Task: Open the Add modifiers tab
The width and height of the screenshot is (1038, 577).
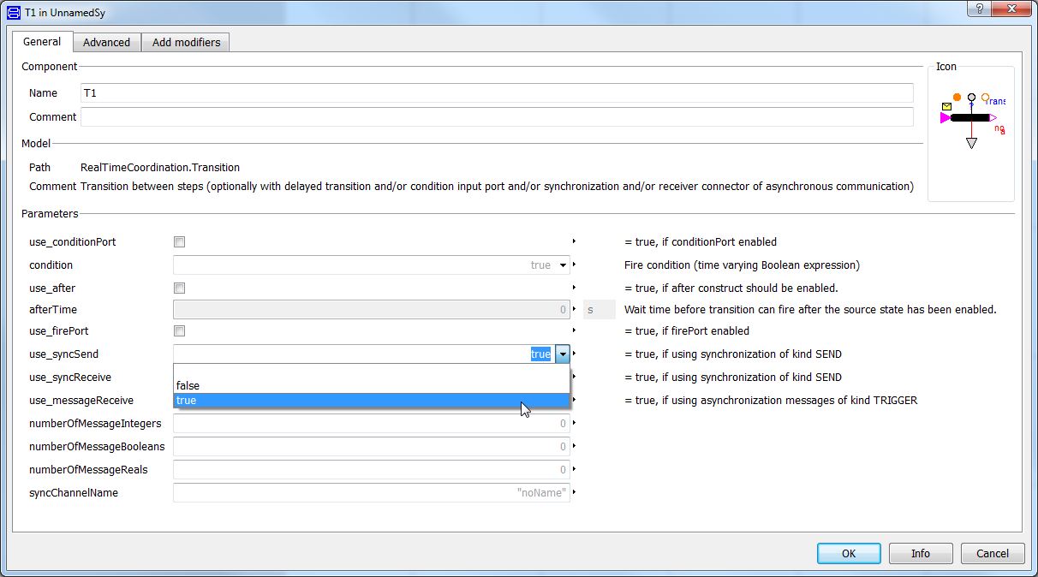Action: click(186, 42)
